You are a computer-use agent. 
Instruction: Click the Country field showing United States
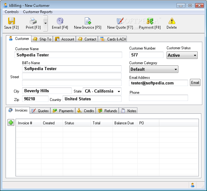point(92,99)
